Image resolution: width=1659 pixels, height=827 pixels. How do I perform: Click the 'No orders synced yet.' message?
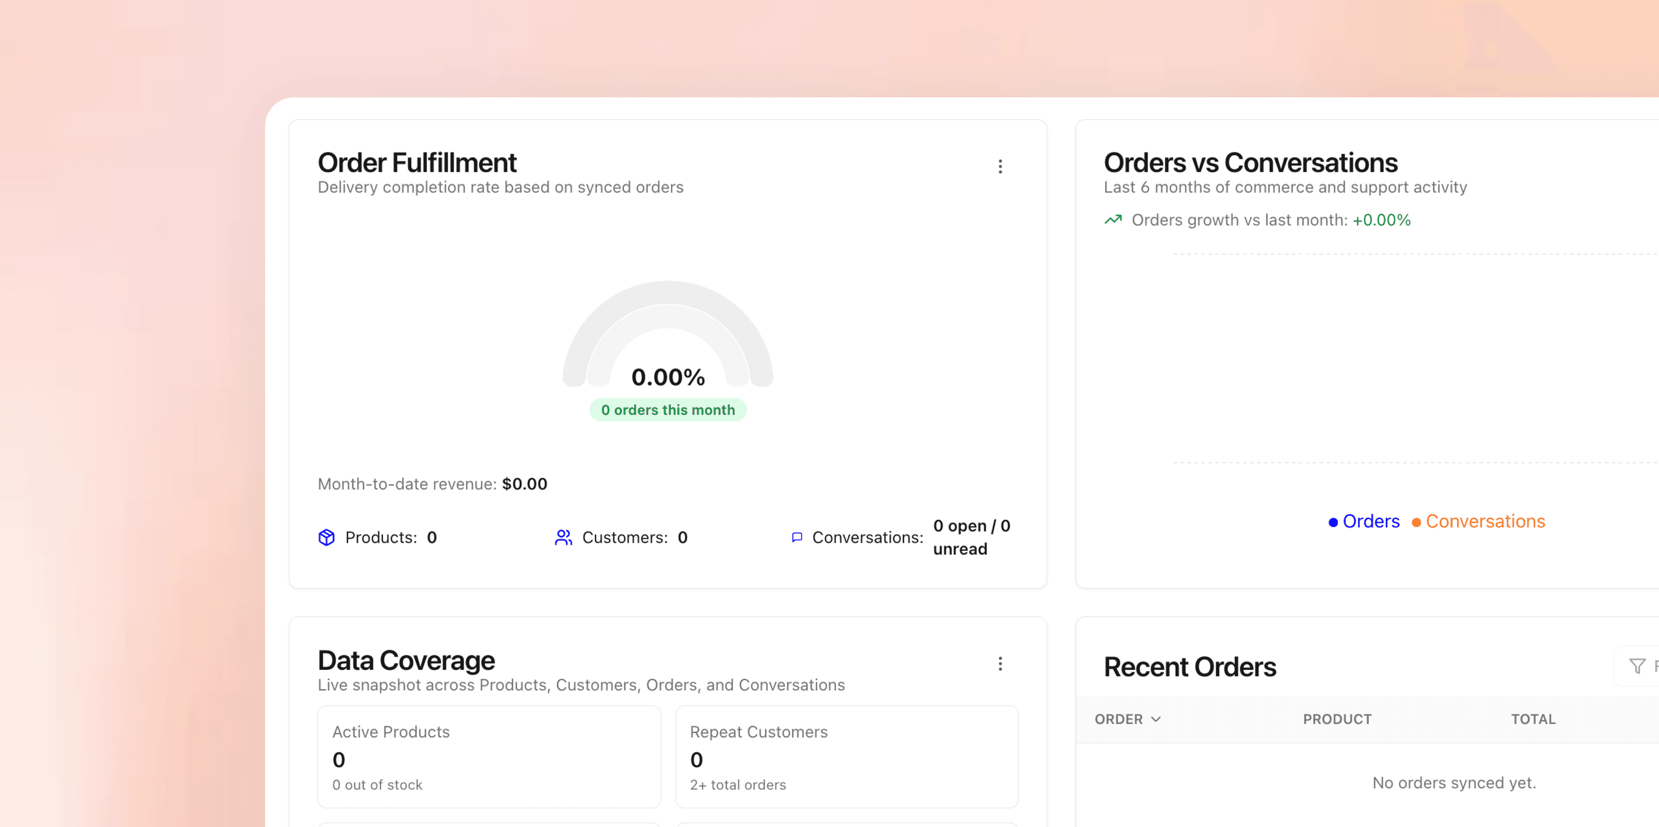click(1454, 783)
